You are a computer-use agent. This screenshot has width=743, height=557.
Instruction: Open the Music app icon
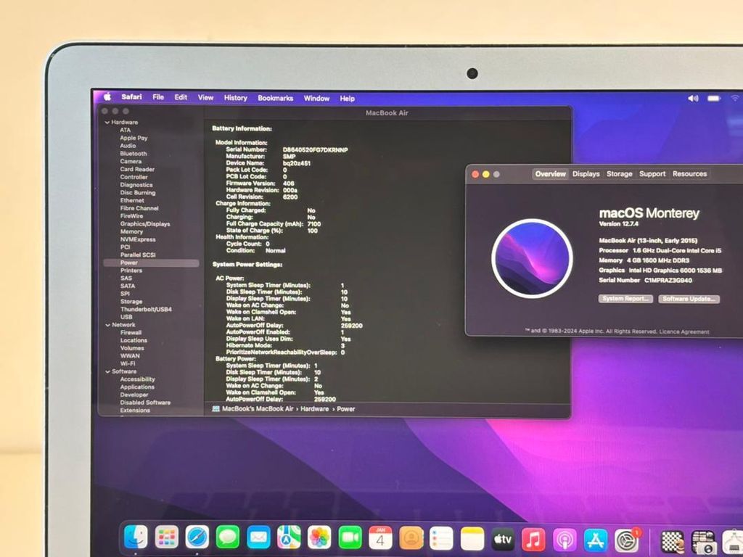(x=533, y=539)
